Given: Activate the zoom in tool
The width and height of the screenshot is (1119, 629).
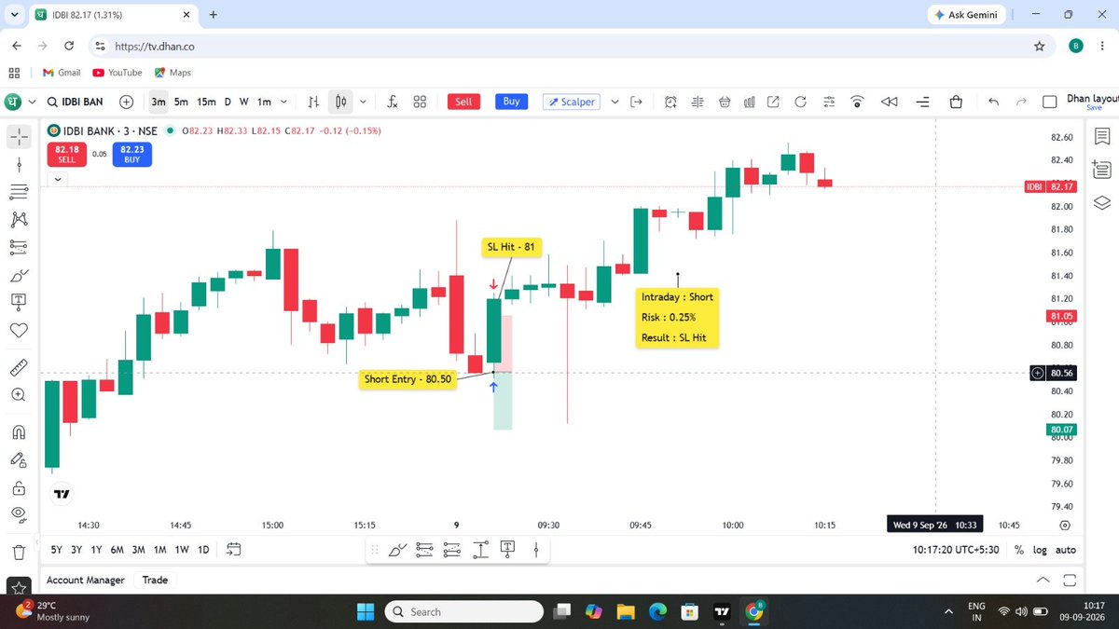Looking at the screenshot, I should coord(19,394).
